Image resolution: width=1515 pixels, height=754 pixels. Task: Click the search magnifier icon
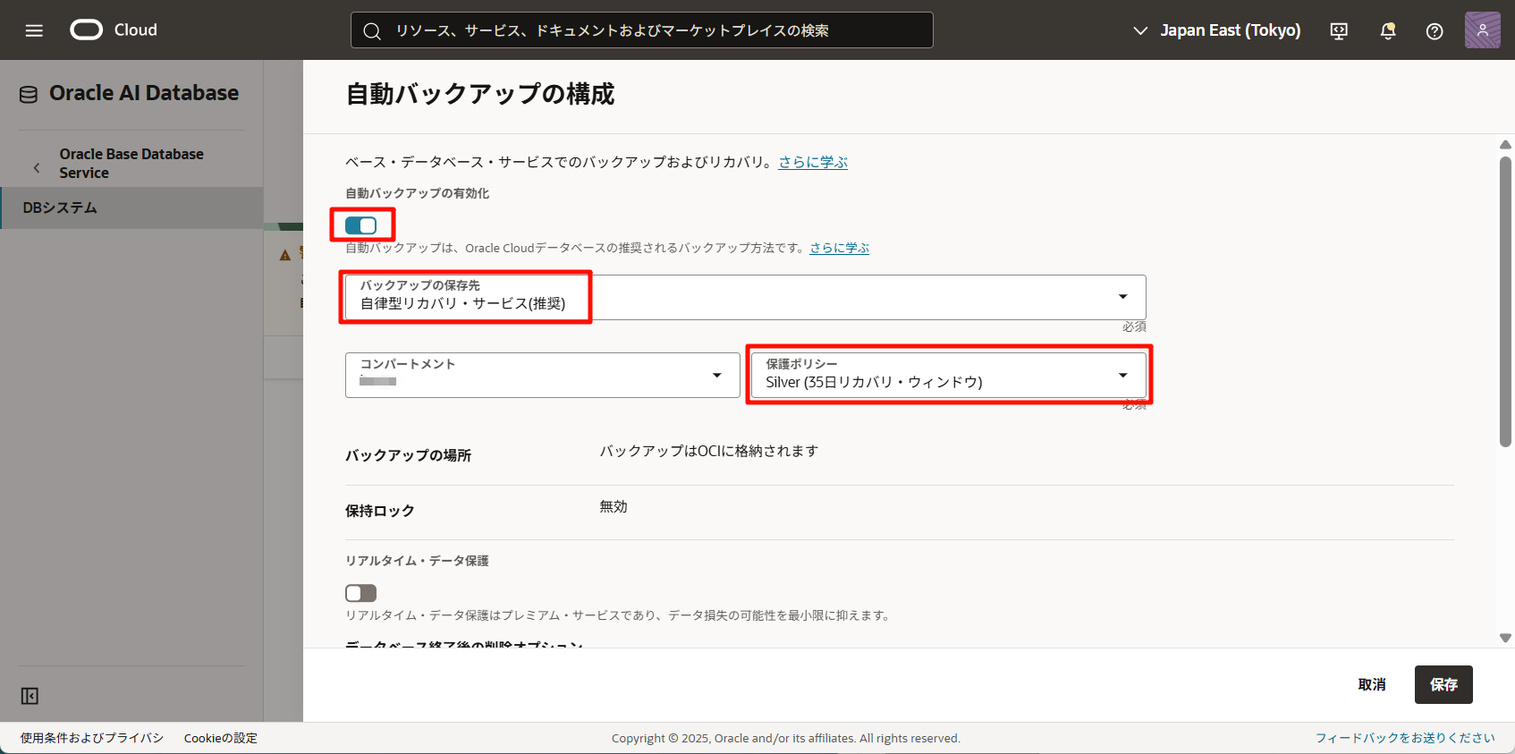372,30
